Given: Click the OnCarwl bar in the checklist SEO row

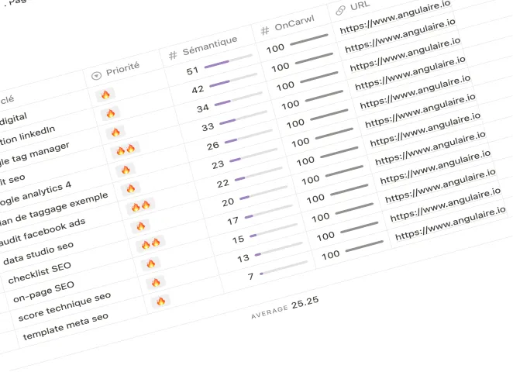Looking at the screenshot, I should [x=349, y=189].
